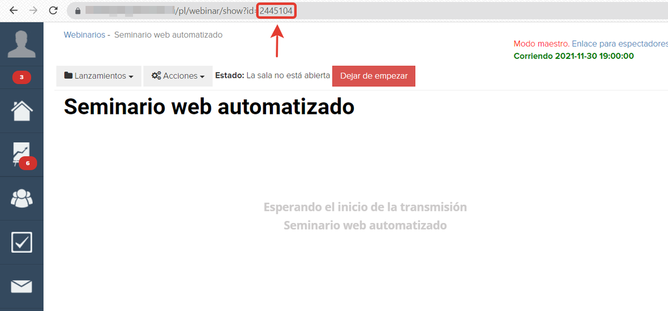Viewport: 668px width, 311px height.
Task: Click the red notification badge showing 3
Action: (x=22, y=77)
